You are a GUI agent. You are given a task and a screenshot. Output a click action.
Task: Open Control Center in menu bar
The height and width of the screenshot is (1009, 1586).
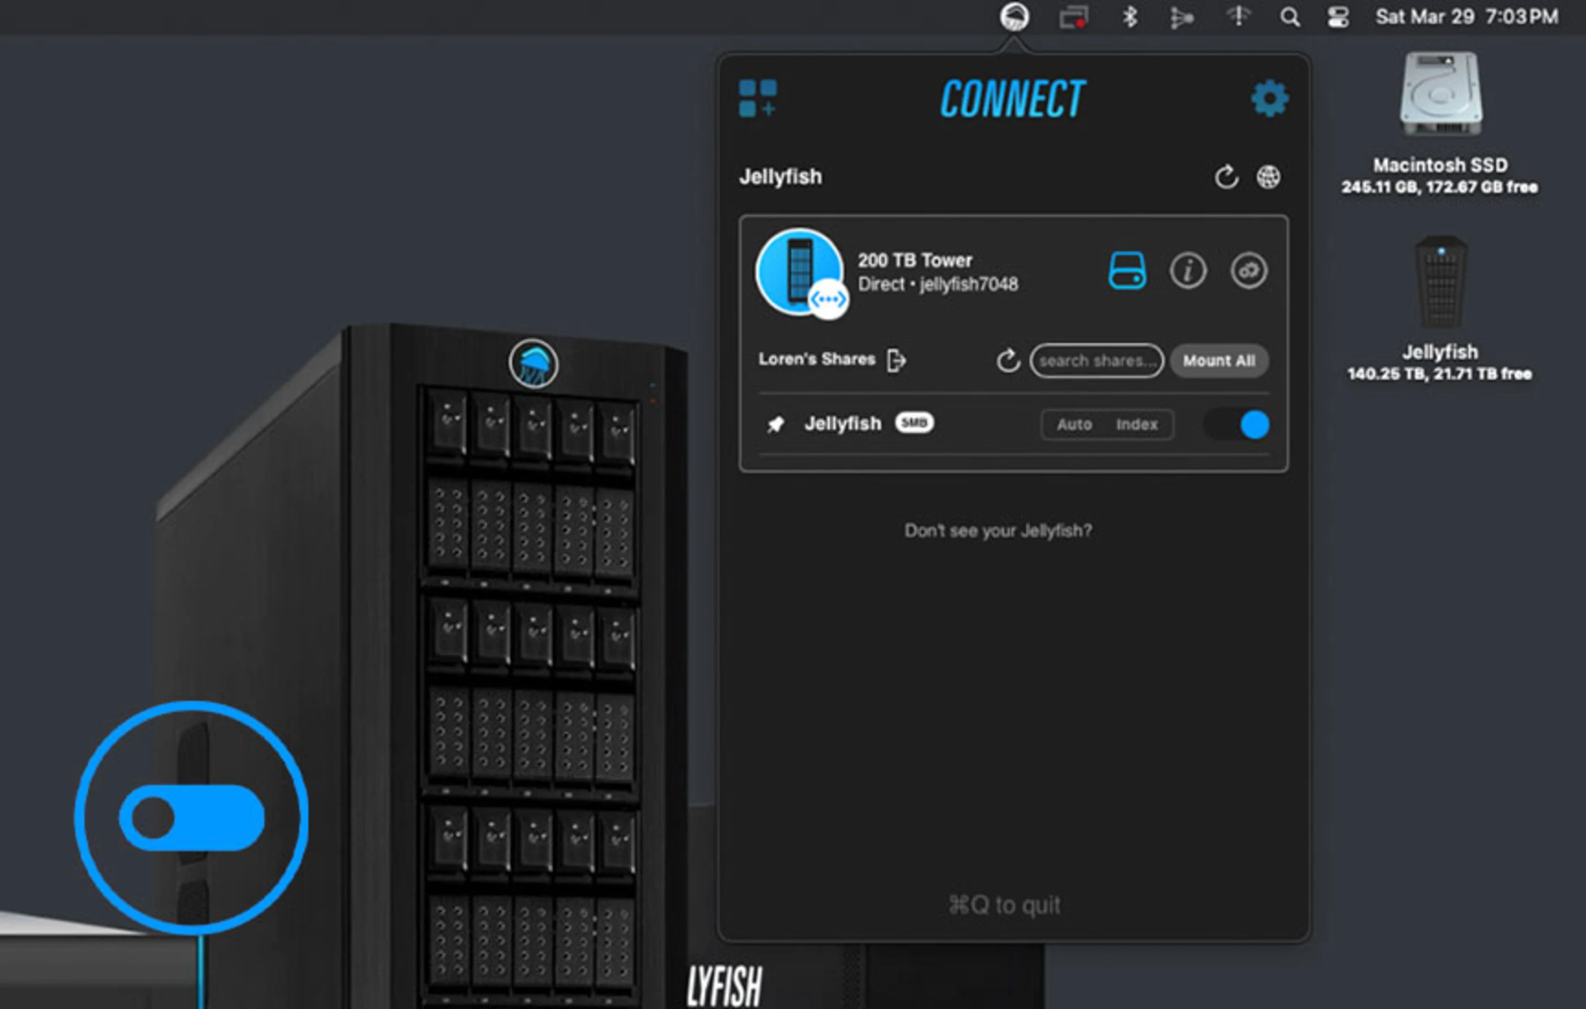(1338, 17)
